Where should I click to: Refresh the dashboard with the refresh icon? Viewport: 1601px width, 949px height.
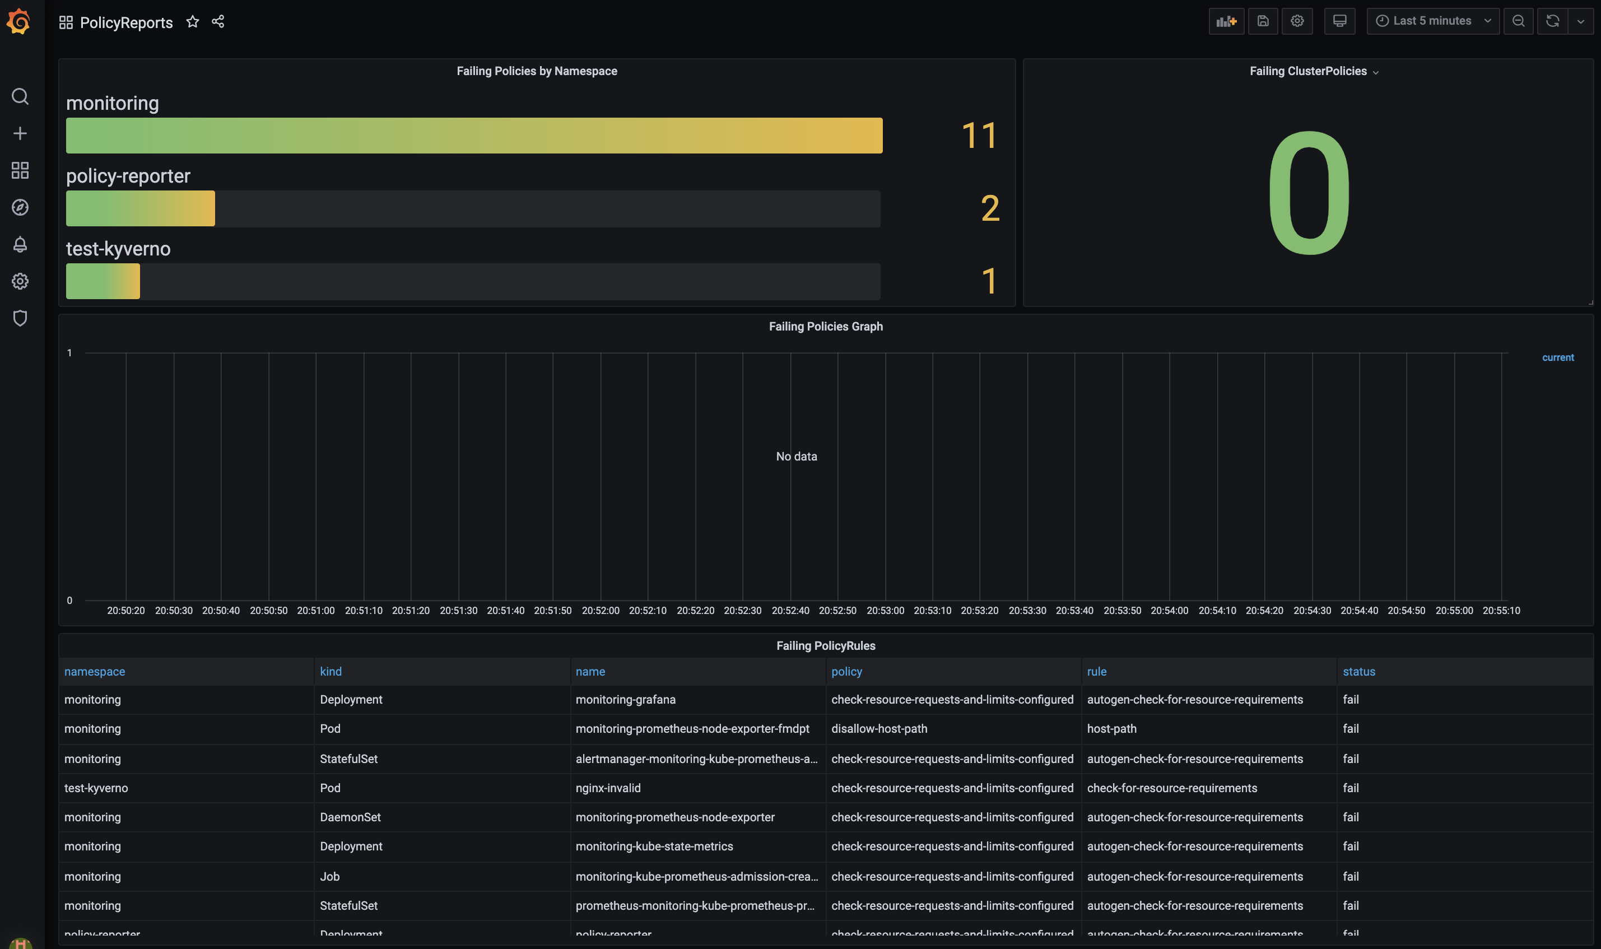coord(1552,21)
